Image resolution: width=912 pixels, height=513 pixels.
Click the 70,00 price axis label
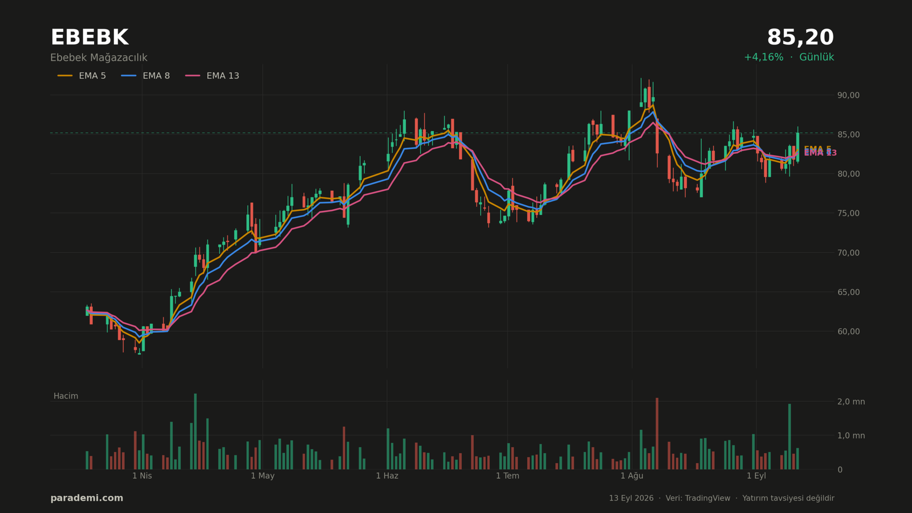(x=848, y=253)
